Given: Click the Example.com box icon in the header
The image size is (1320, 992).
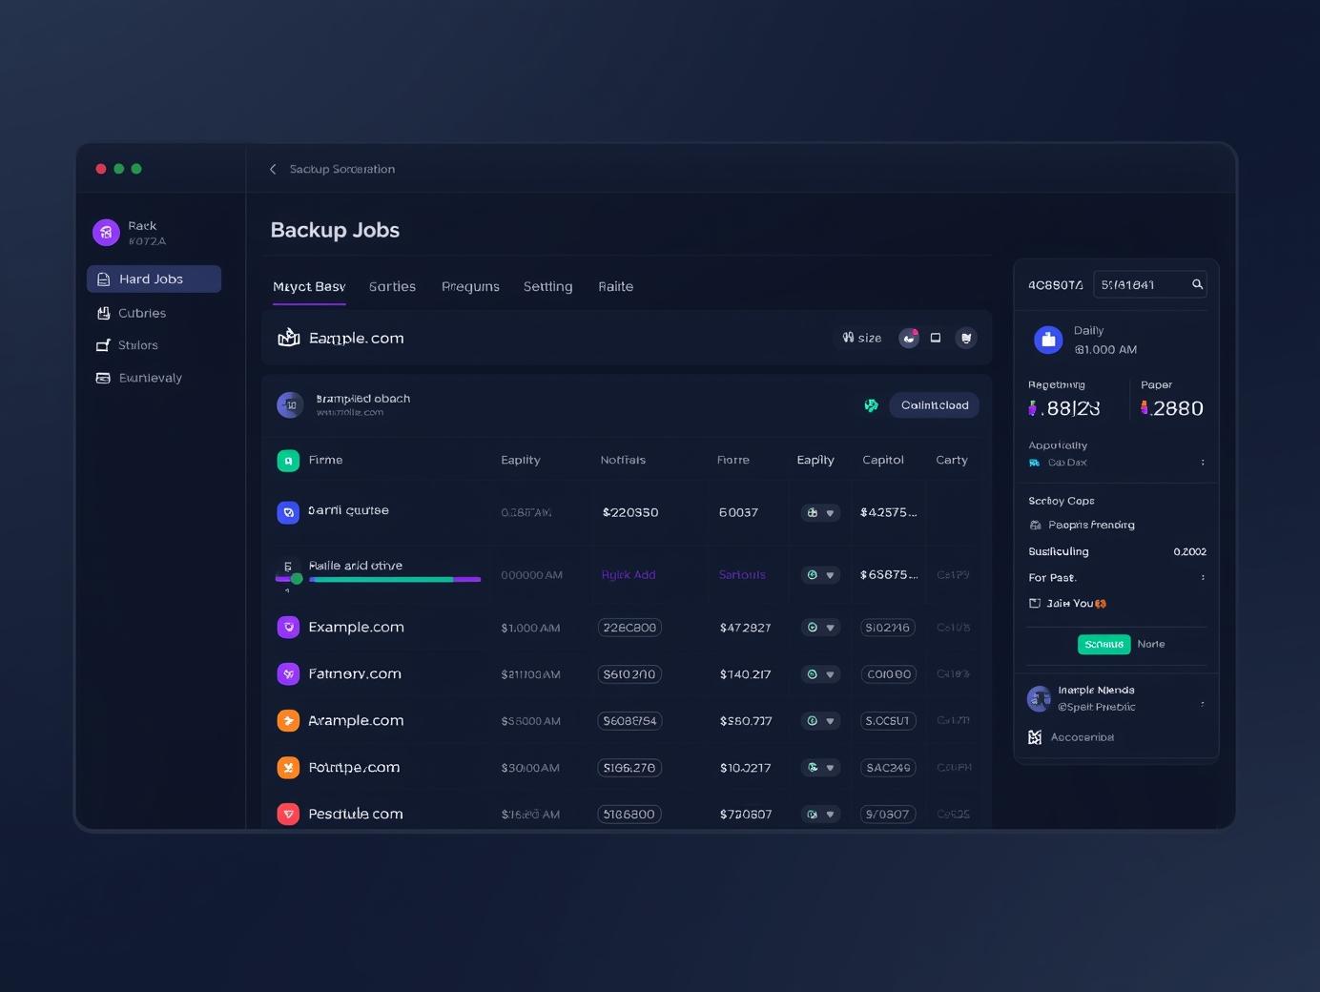Looking at the screenshot, I should (288, 338).
